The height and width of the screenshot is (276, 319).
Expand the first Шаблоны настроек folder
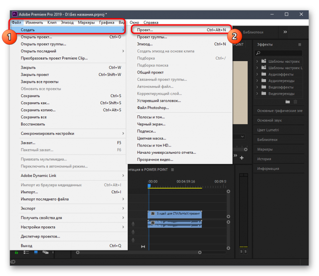257,61
